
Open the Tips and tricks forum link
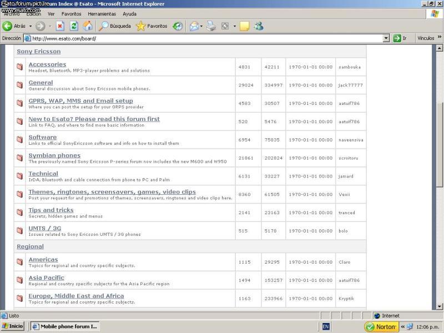click(x=51, y=210)
